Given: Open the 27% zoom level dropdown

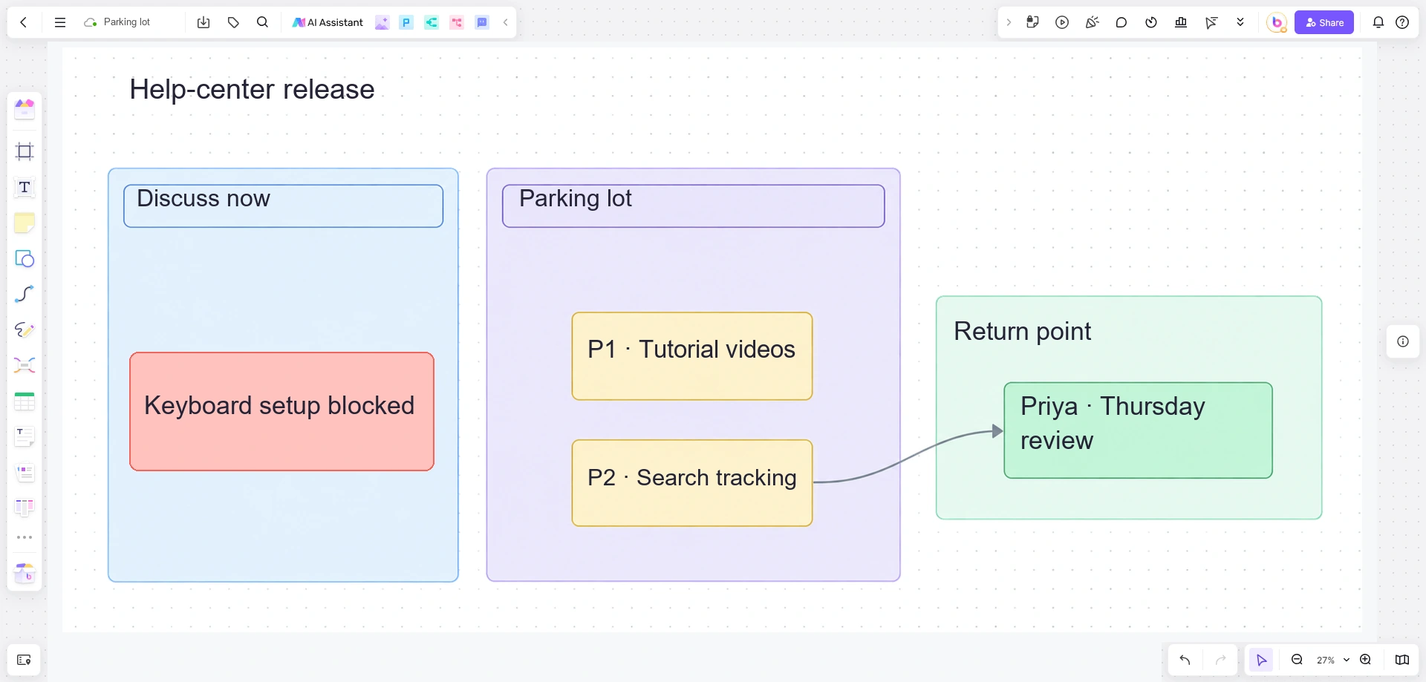Looking at the screenshot, I should click(x=1332, y=660).
